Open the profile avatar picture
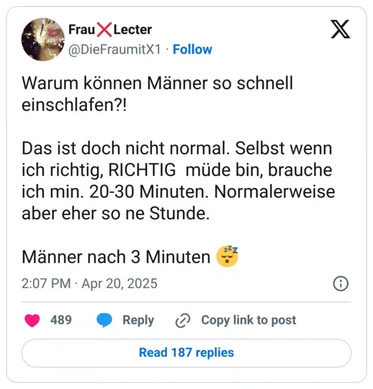 [x=43, y=39]
